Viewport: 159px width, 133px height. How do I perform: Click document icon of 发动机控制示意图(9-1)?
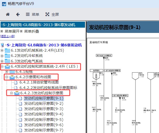click(x=21, y=98)
